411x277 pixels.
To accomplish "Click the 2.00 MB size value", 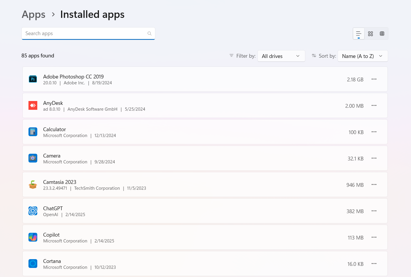I will coord(354,106).
